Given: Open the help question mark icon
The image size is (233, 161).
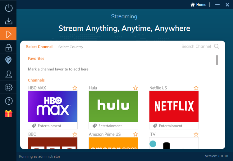Looking at the screenshot, I should [x=9, y=101].
